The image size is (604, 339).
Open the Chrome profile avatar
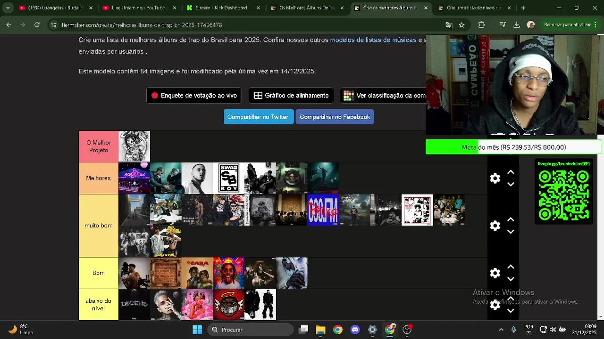531,25
